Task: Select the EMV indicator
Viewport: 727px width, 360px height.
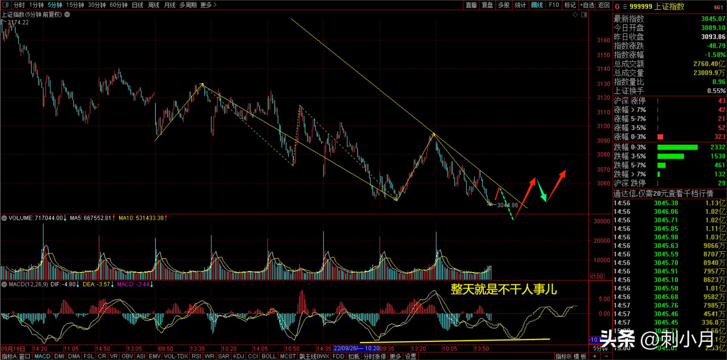Action: pos(155,356)
